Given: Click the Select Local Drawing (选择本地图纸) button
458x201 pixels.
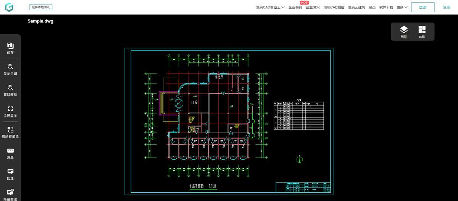Looking at the screenshot, I should (x=41, y=7).
